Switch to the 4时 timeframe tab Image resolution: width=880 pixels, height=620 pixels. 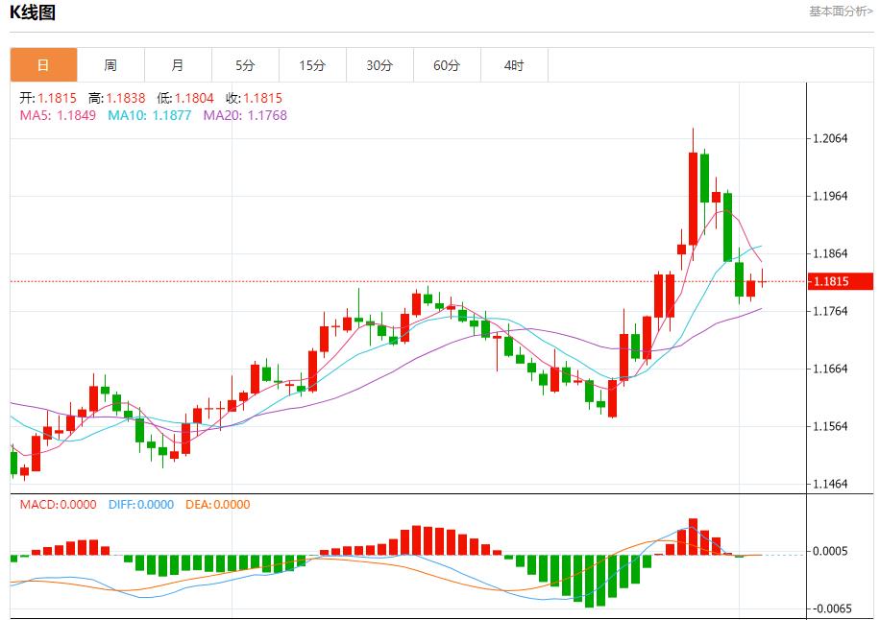coord(514,65)
